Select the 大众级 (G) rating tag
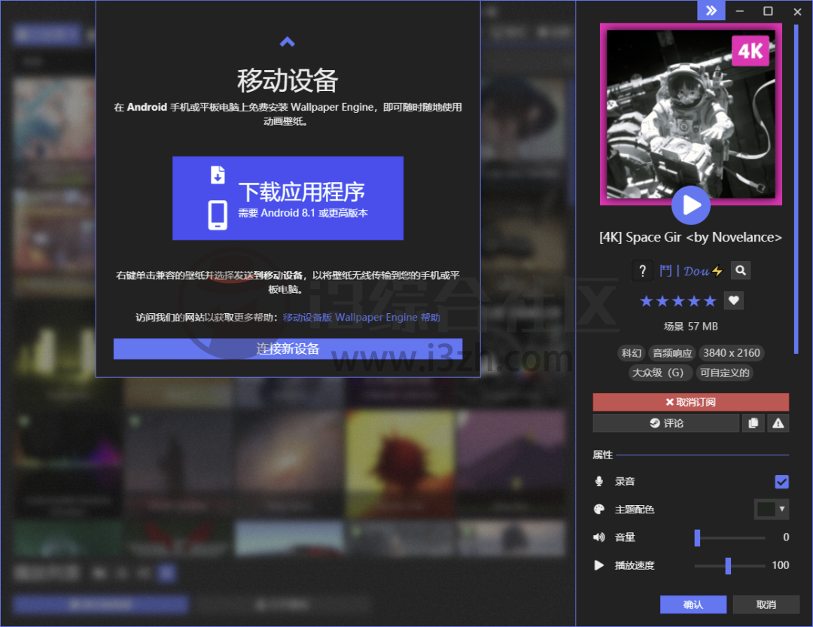Image resolution: width=813 pixels, height=627 pixels. (661, 373)
